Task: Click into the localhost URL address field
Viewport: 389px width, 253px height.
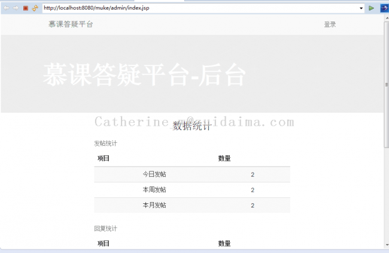Action: (197, 8)
